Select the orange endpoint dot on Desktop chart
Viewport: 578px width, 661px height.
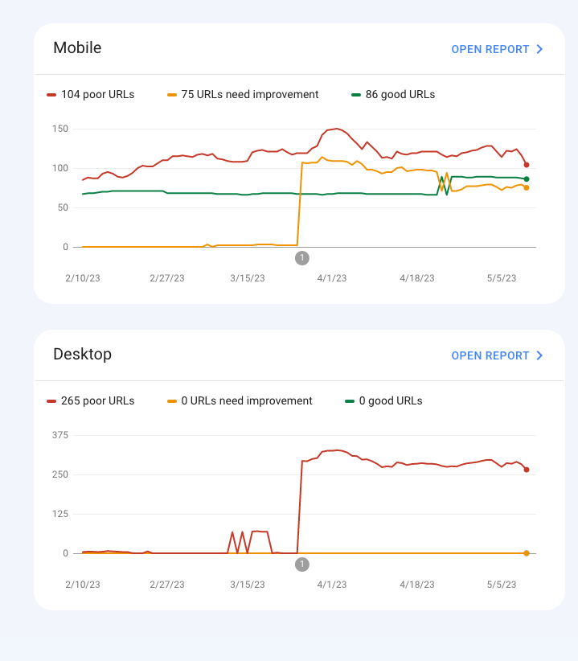pyautogui.click(x=527, y=553)
